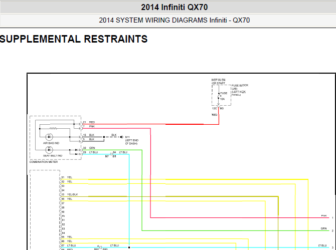Click pin 65 "YEL" wire label

[70, 237]
